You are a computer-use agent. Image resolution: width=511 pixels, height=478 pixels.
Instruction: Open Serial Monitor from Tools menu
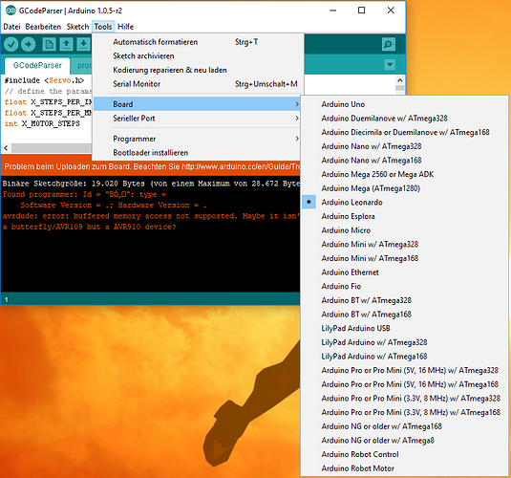point(197,84)
